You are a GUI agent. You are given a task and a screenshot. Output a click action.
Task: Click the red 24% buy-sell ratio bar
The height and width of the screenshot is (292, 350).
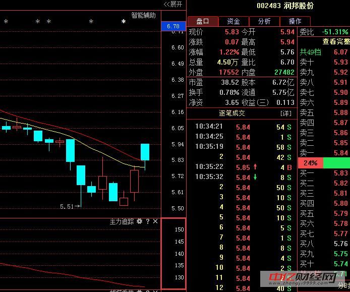(310, 163)
